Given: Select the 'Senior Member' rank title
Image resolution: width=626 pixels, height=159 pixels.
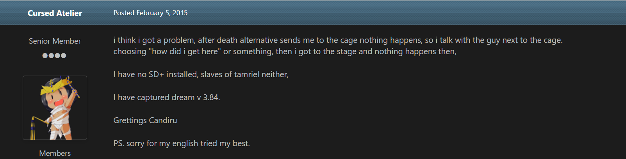Looking at the screenshot, I should (x=55, y=41).
